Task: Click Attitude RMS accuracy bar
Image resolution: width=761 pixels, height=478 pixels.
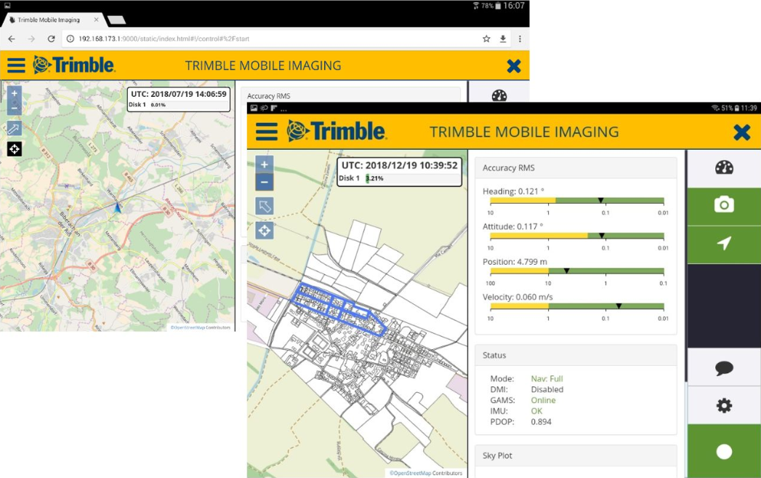Action: coord(576,236)
